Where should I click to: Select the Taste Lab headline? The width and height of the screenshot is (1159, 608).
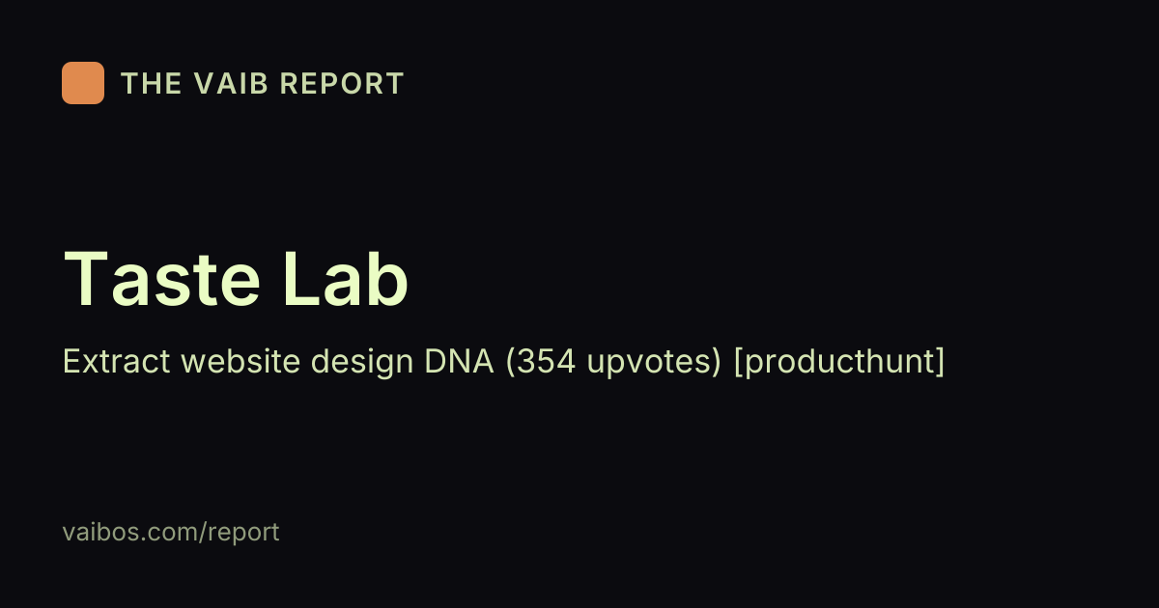point(237,280)
